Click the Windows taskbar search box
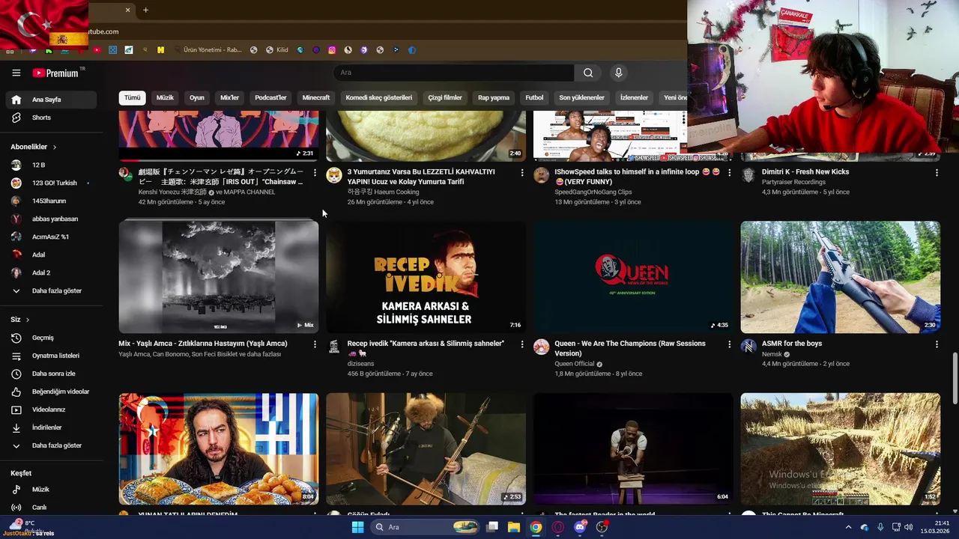The image size is (959, 539). (426, 527)
